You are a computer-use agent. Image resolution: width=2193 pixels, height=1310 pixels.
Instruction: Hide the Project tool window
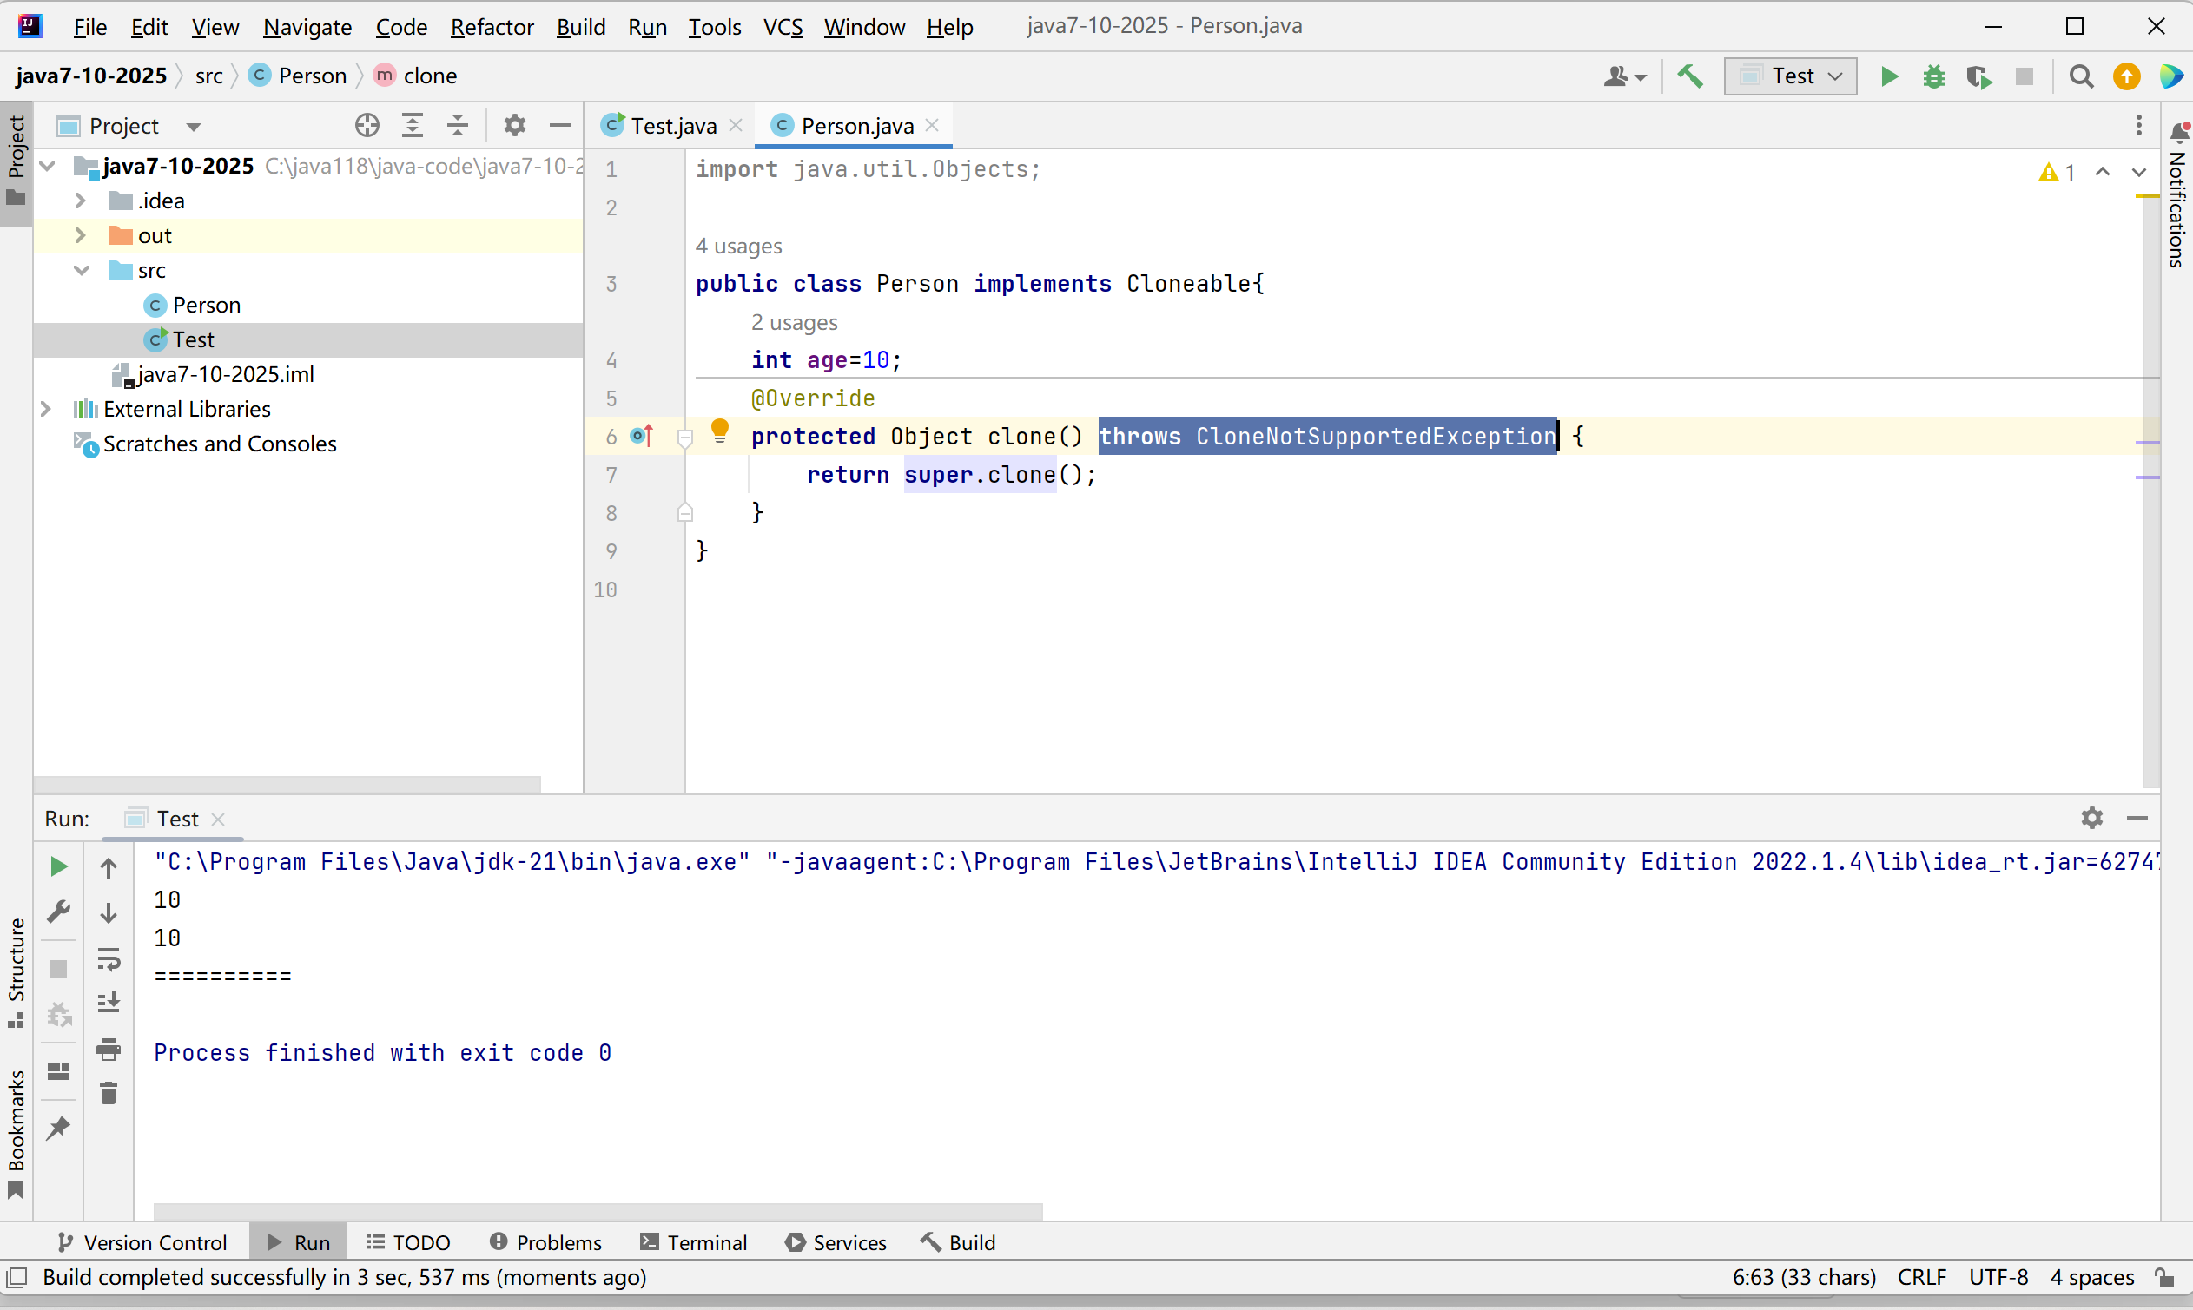[559, 125]
